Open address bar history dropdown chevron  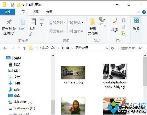click(x=107, y=48)
